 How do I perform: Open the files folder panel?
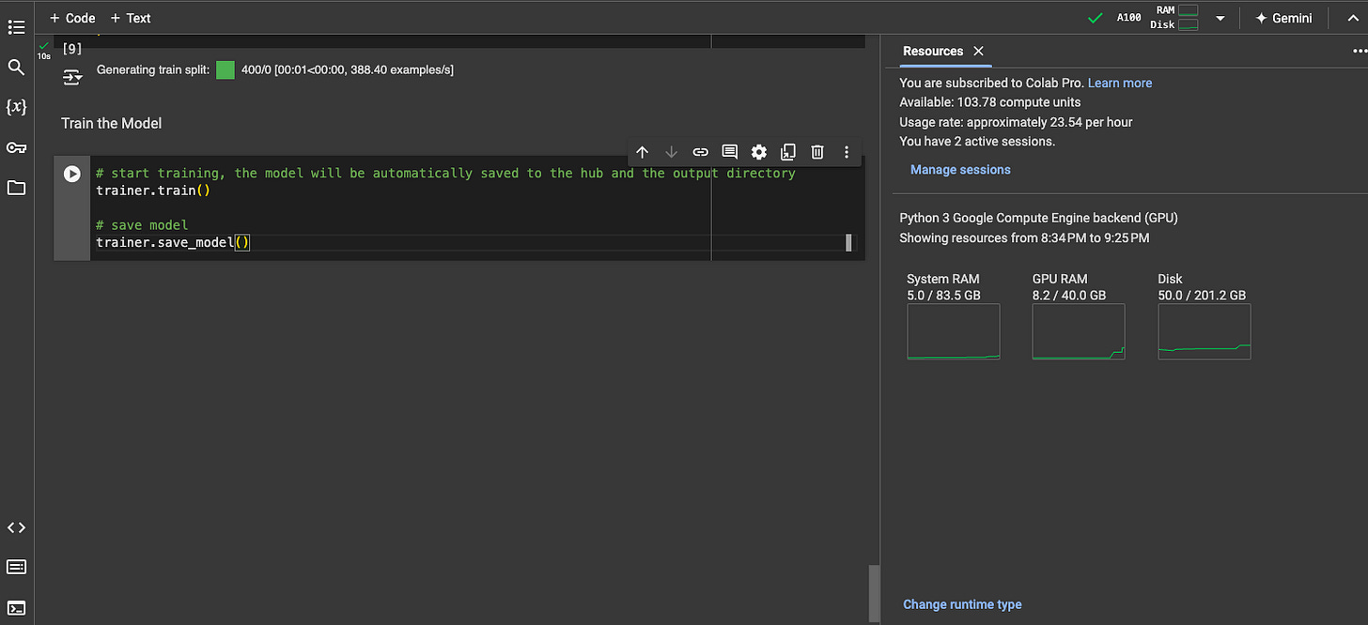coord(16,188)
